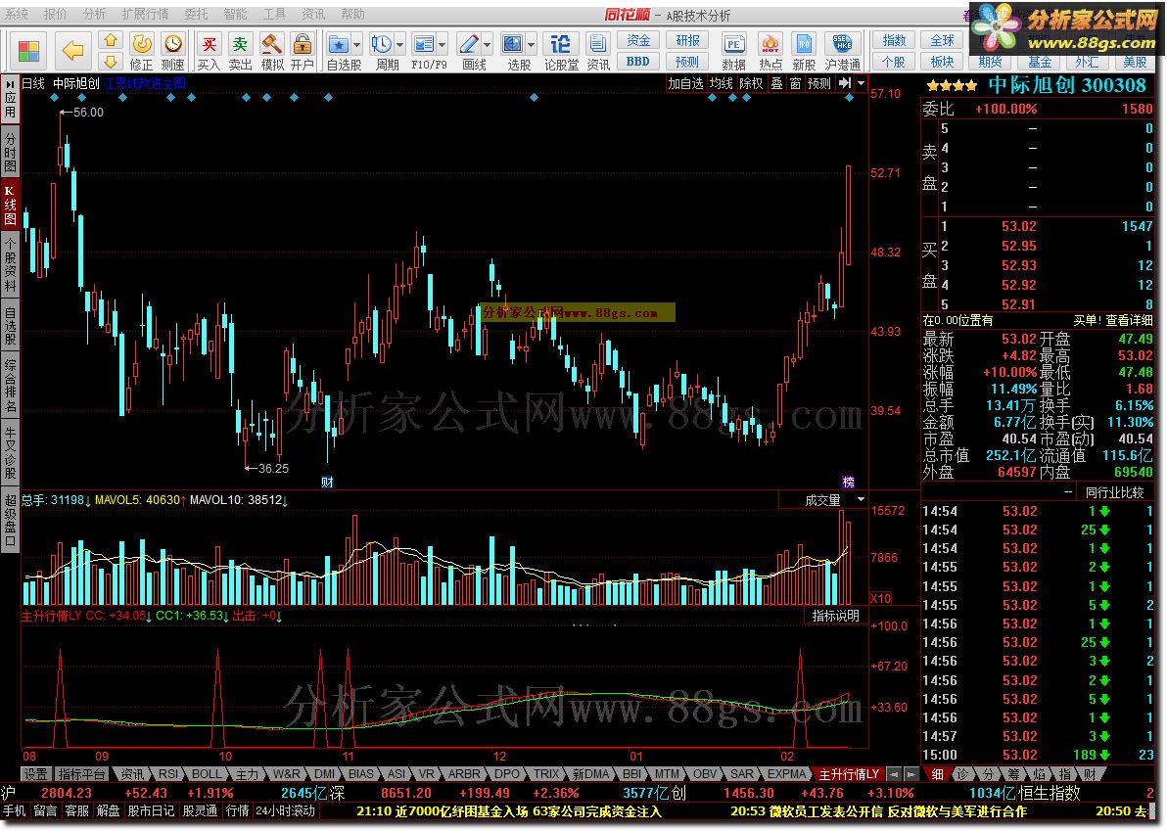Select the 画线 drawing pencil icon
This screenshot has height=831, width=1167.
[469, 44]
